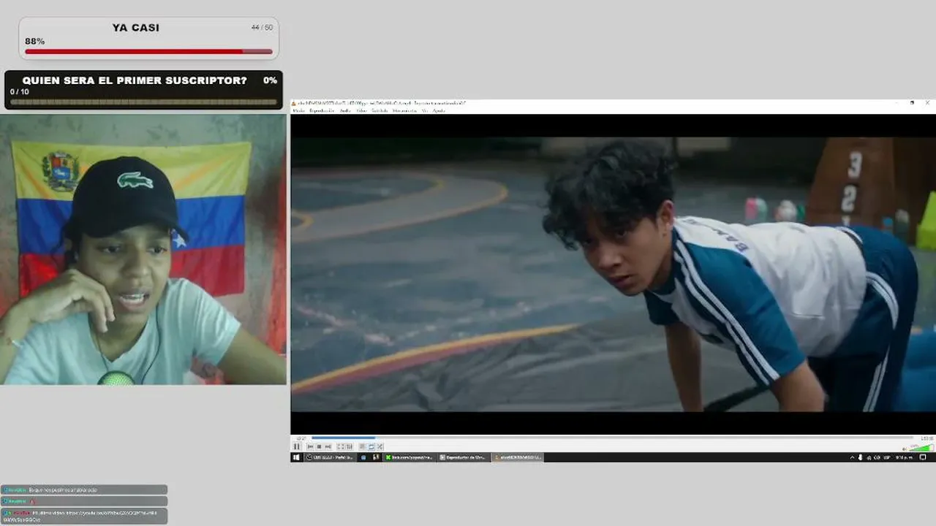Minimize the VLC window
The height and width of the screenshot is (526, 936).
click(x=897, y=103)
